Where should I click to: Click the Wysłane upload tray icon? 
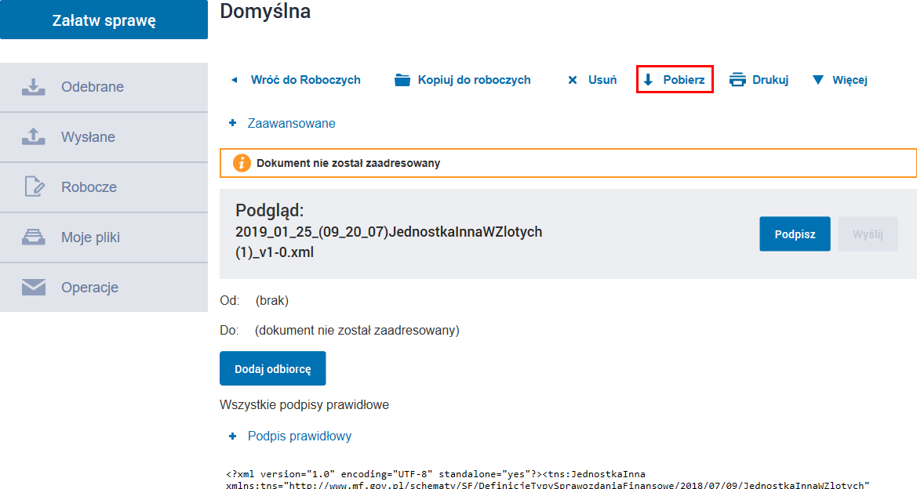[33, 137]
